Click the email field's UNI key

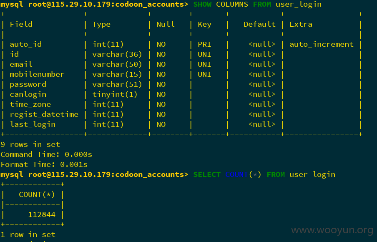[x=204, y=65]
